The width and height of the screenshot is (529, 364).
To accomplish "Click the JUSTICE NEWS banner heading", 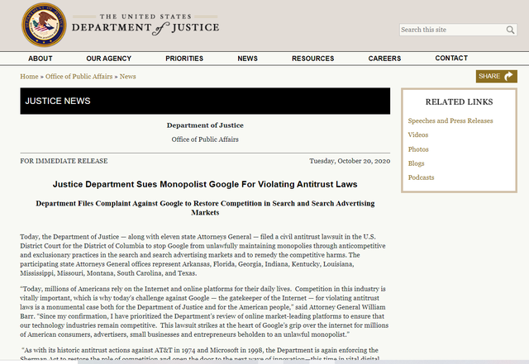I will click(x=58, y=101).
